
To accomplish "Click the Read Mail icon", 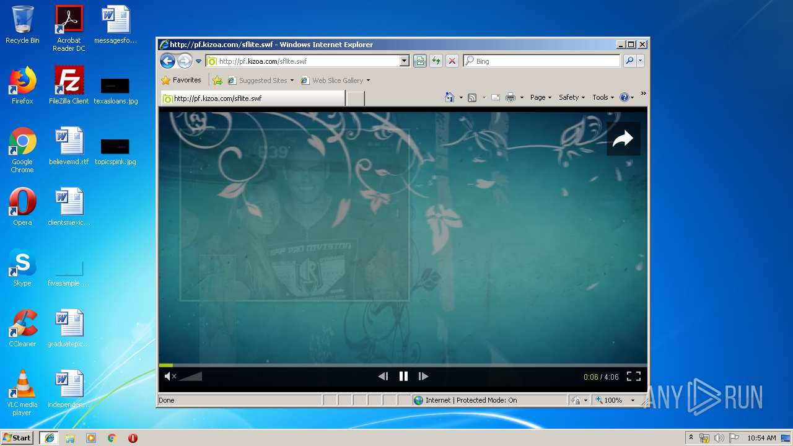I will [495, 97].
